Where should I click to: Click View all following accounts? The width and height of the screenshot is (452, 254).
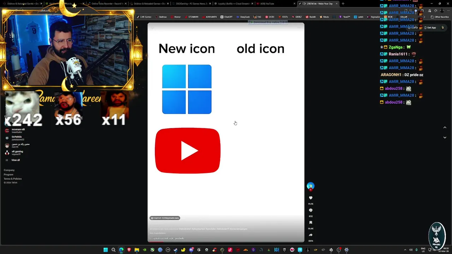13,160
